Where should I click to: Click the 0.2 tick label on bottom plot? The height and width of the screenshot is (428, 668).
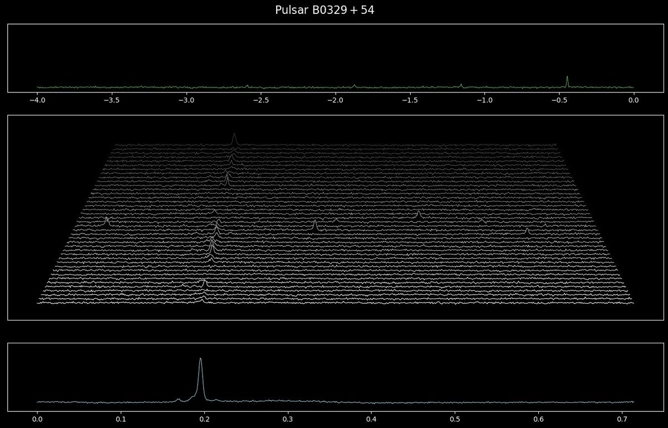click(204, 420)
